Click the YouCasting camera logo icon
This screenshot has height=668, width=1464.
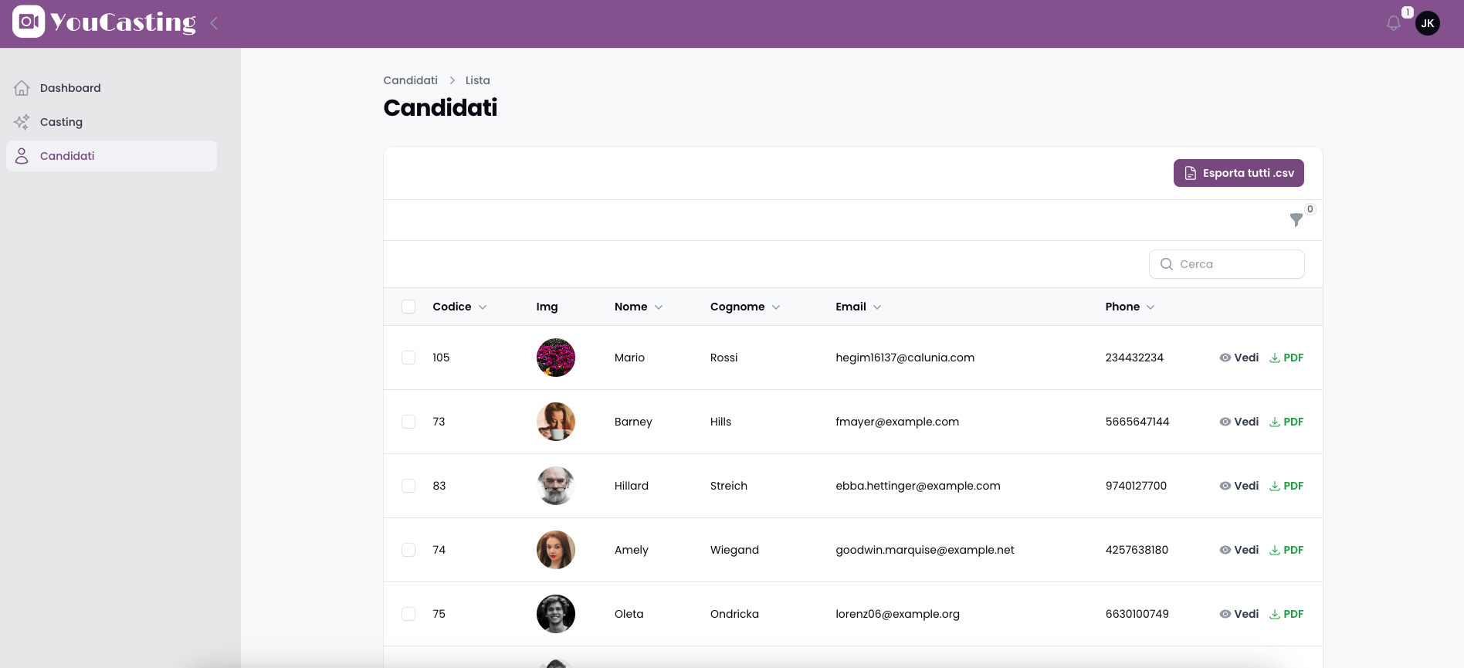point(29,22)
